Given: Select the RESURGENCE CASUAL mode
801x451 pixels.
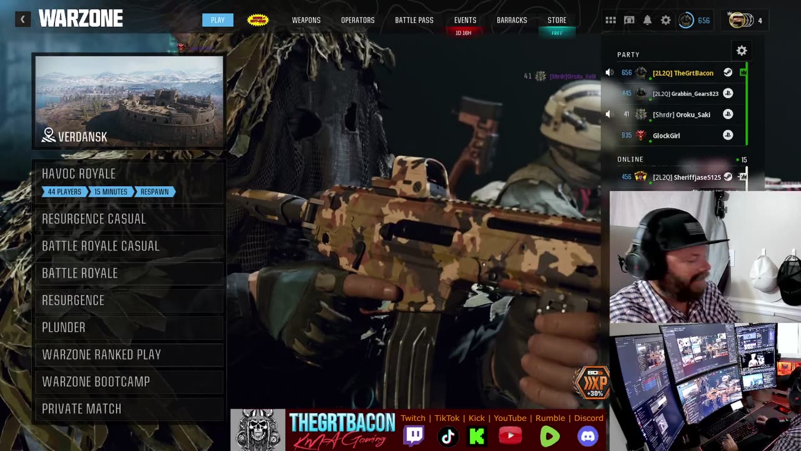Looking at the screenshot, I should pyautogui.click(x=128, y=219).
